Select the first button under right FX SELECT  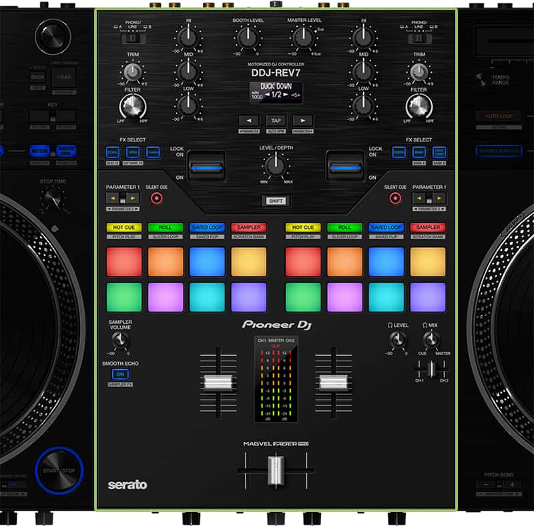pyautogui.click(x=398, y=152)
